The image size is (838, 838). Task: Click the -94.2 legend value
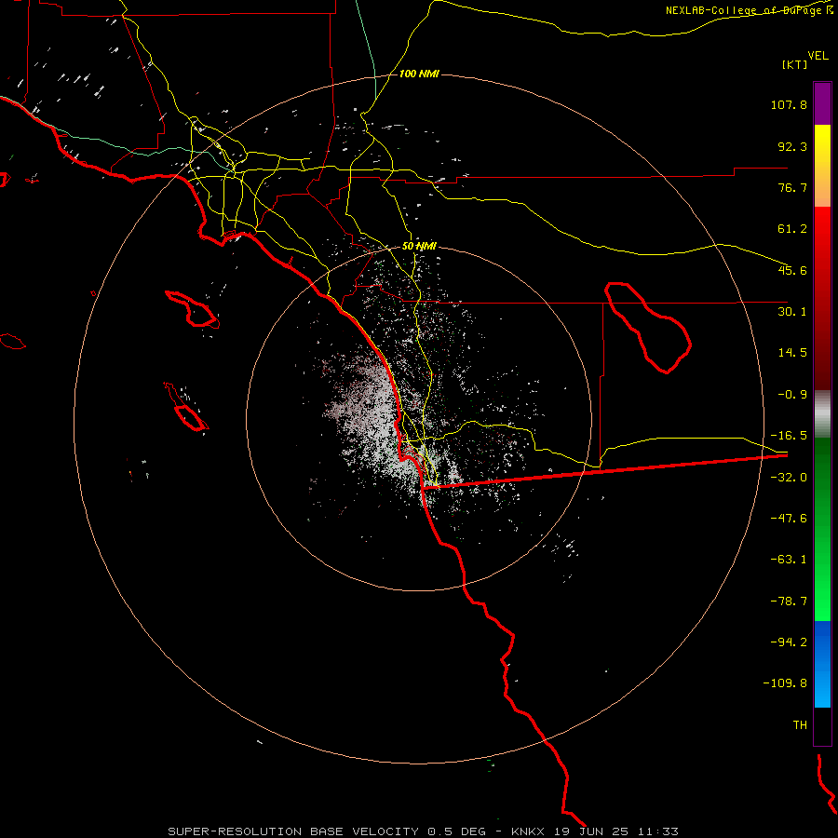789,642
